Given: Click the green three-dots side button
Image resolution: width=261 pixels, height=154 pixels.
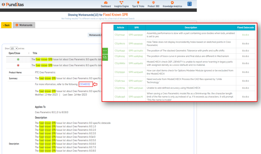Looking at the screenshot, I should pos(105,51).
